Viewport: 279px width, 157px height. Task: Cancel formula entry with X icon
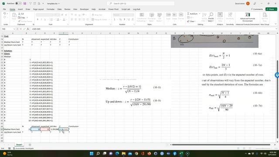21,29
